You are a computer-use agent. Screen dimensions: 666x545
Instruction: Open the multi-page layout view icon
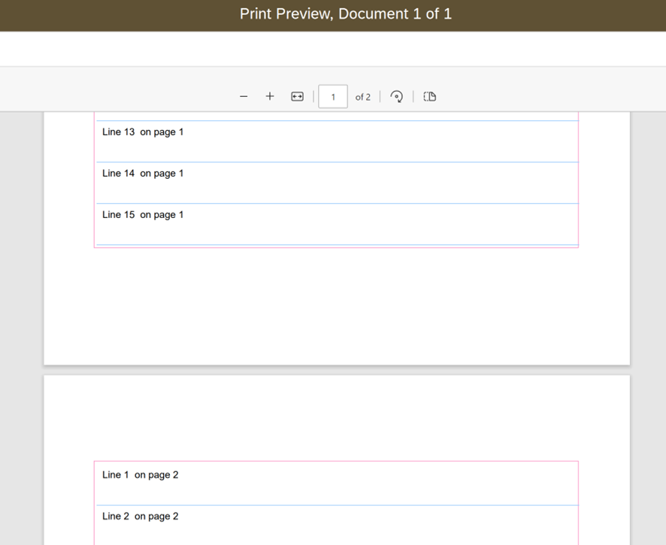click(x=429, y=96)
